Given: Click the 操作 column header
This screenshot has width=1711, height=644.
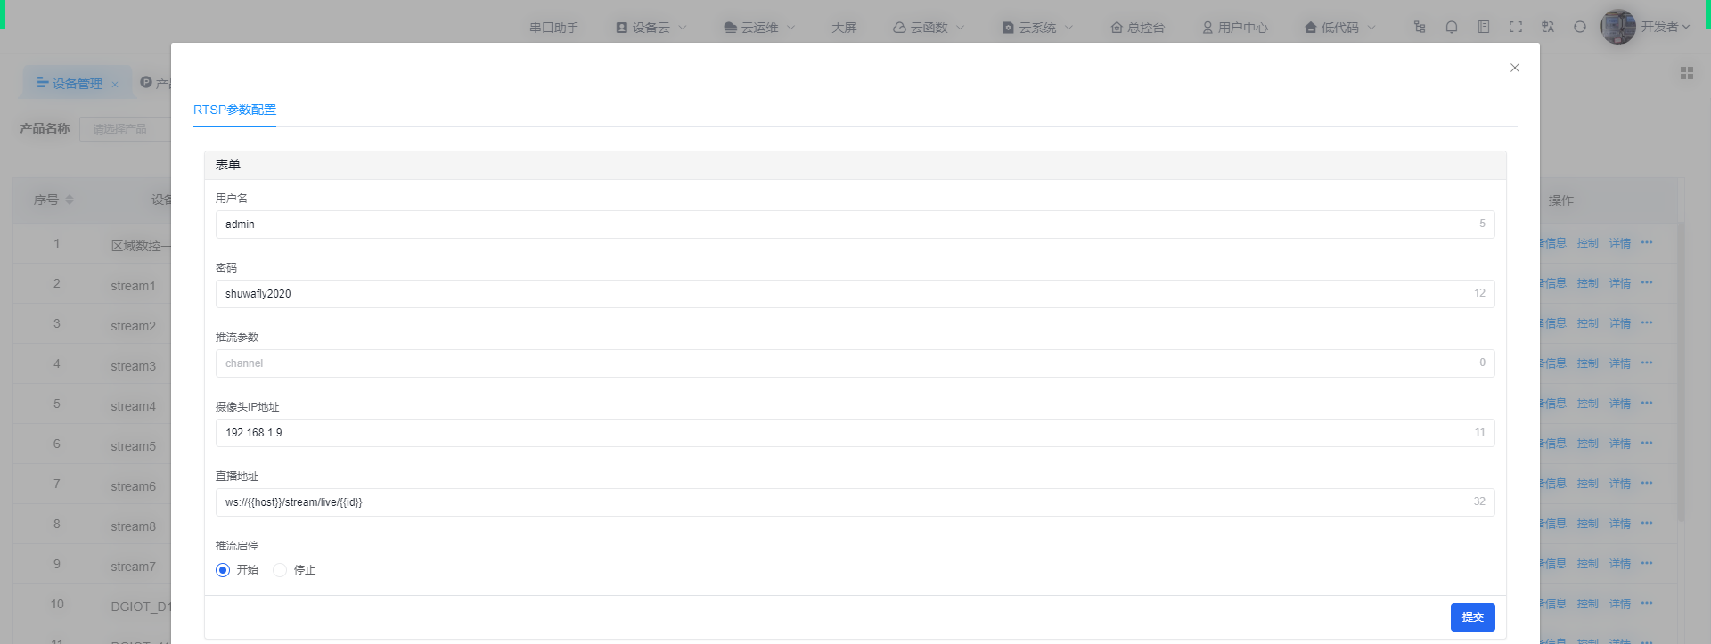Looking at the screenshot, I should pos(1561,200).
